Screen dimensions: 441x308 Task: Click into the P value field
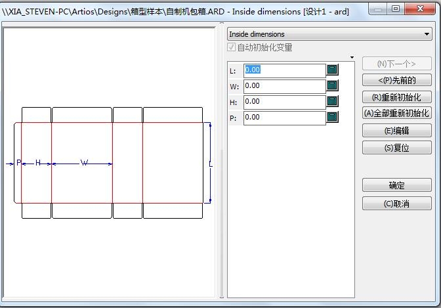pyautogui.click(x=284, y=117)
